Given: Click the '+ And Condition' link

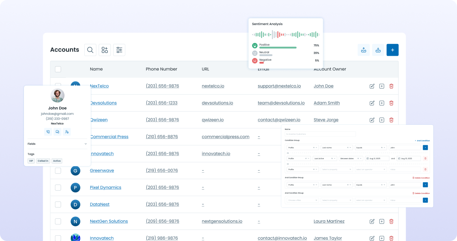Looking at the screenshot, I should coord(422,141).
